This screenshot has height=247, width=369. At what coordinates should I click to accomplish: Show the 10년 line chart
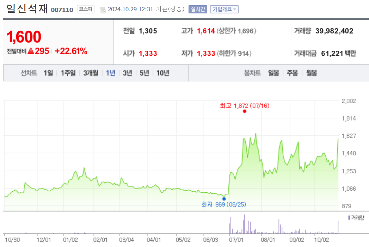[x=163, y=73]
